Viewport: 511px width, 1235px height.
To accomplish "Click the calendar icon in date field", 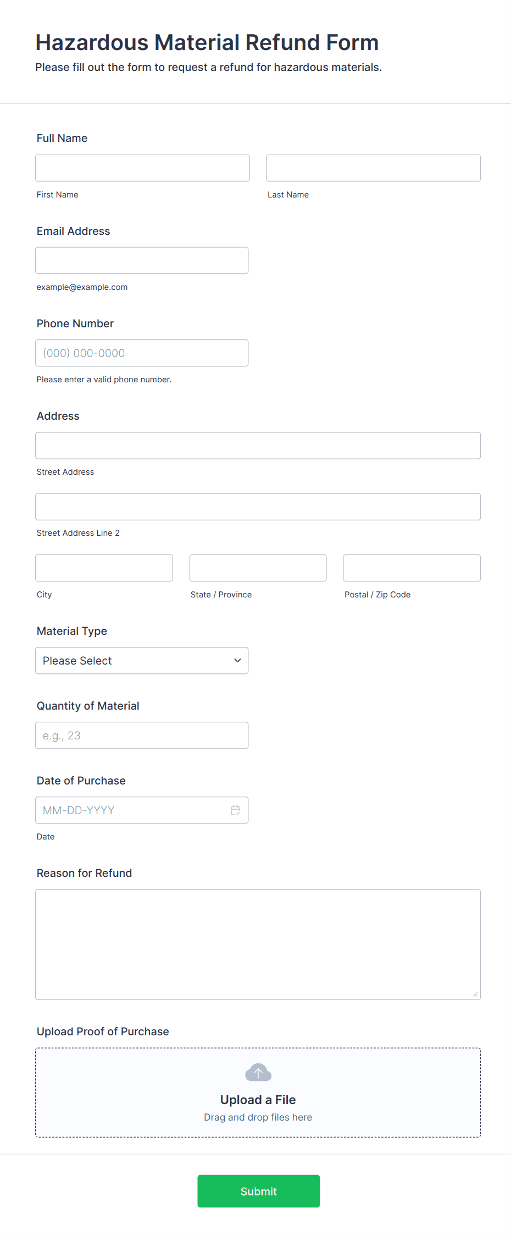I will 236,810.
